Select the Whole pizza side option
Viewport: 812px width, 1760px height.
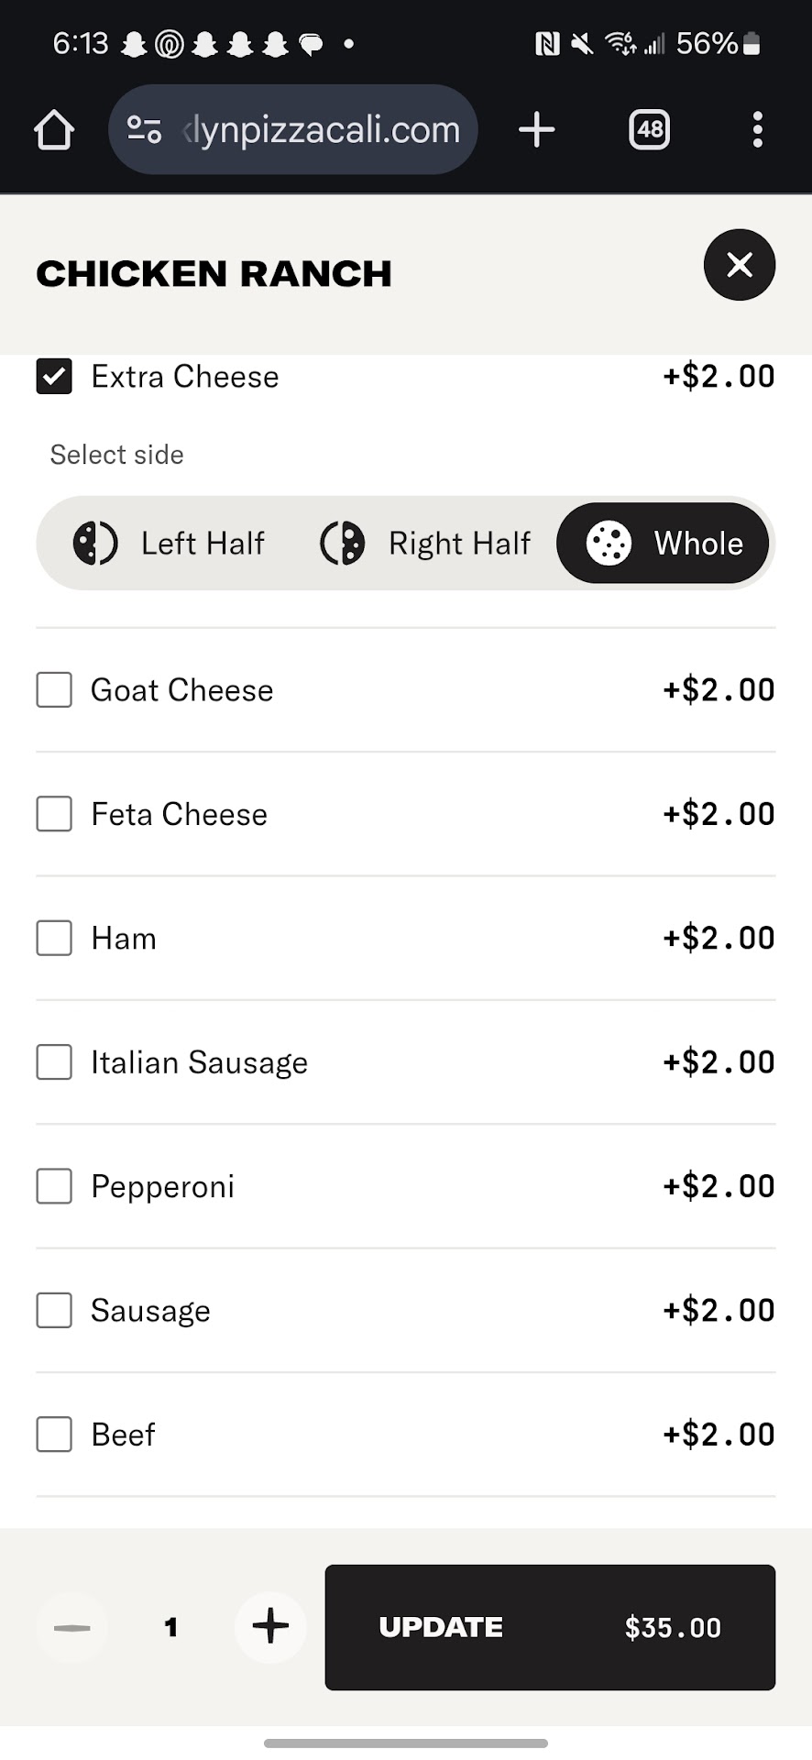664,543
